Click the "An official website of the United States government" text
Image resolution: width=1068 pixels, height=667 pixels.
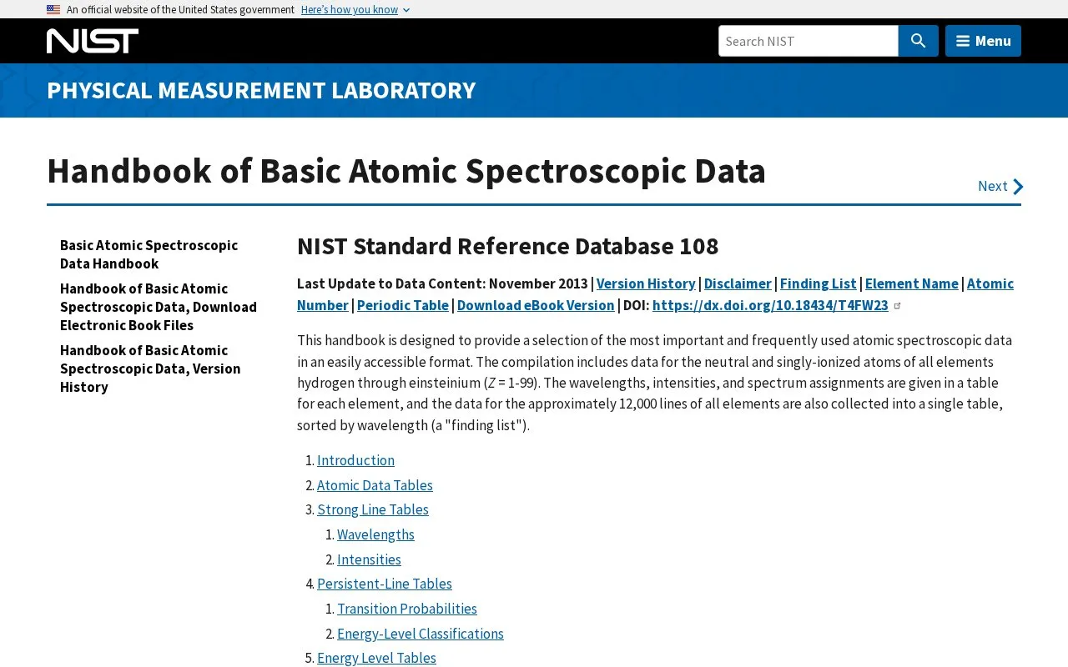coord(180,10)
